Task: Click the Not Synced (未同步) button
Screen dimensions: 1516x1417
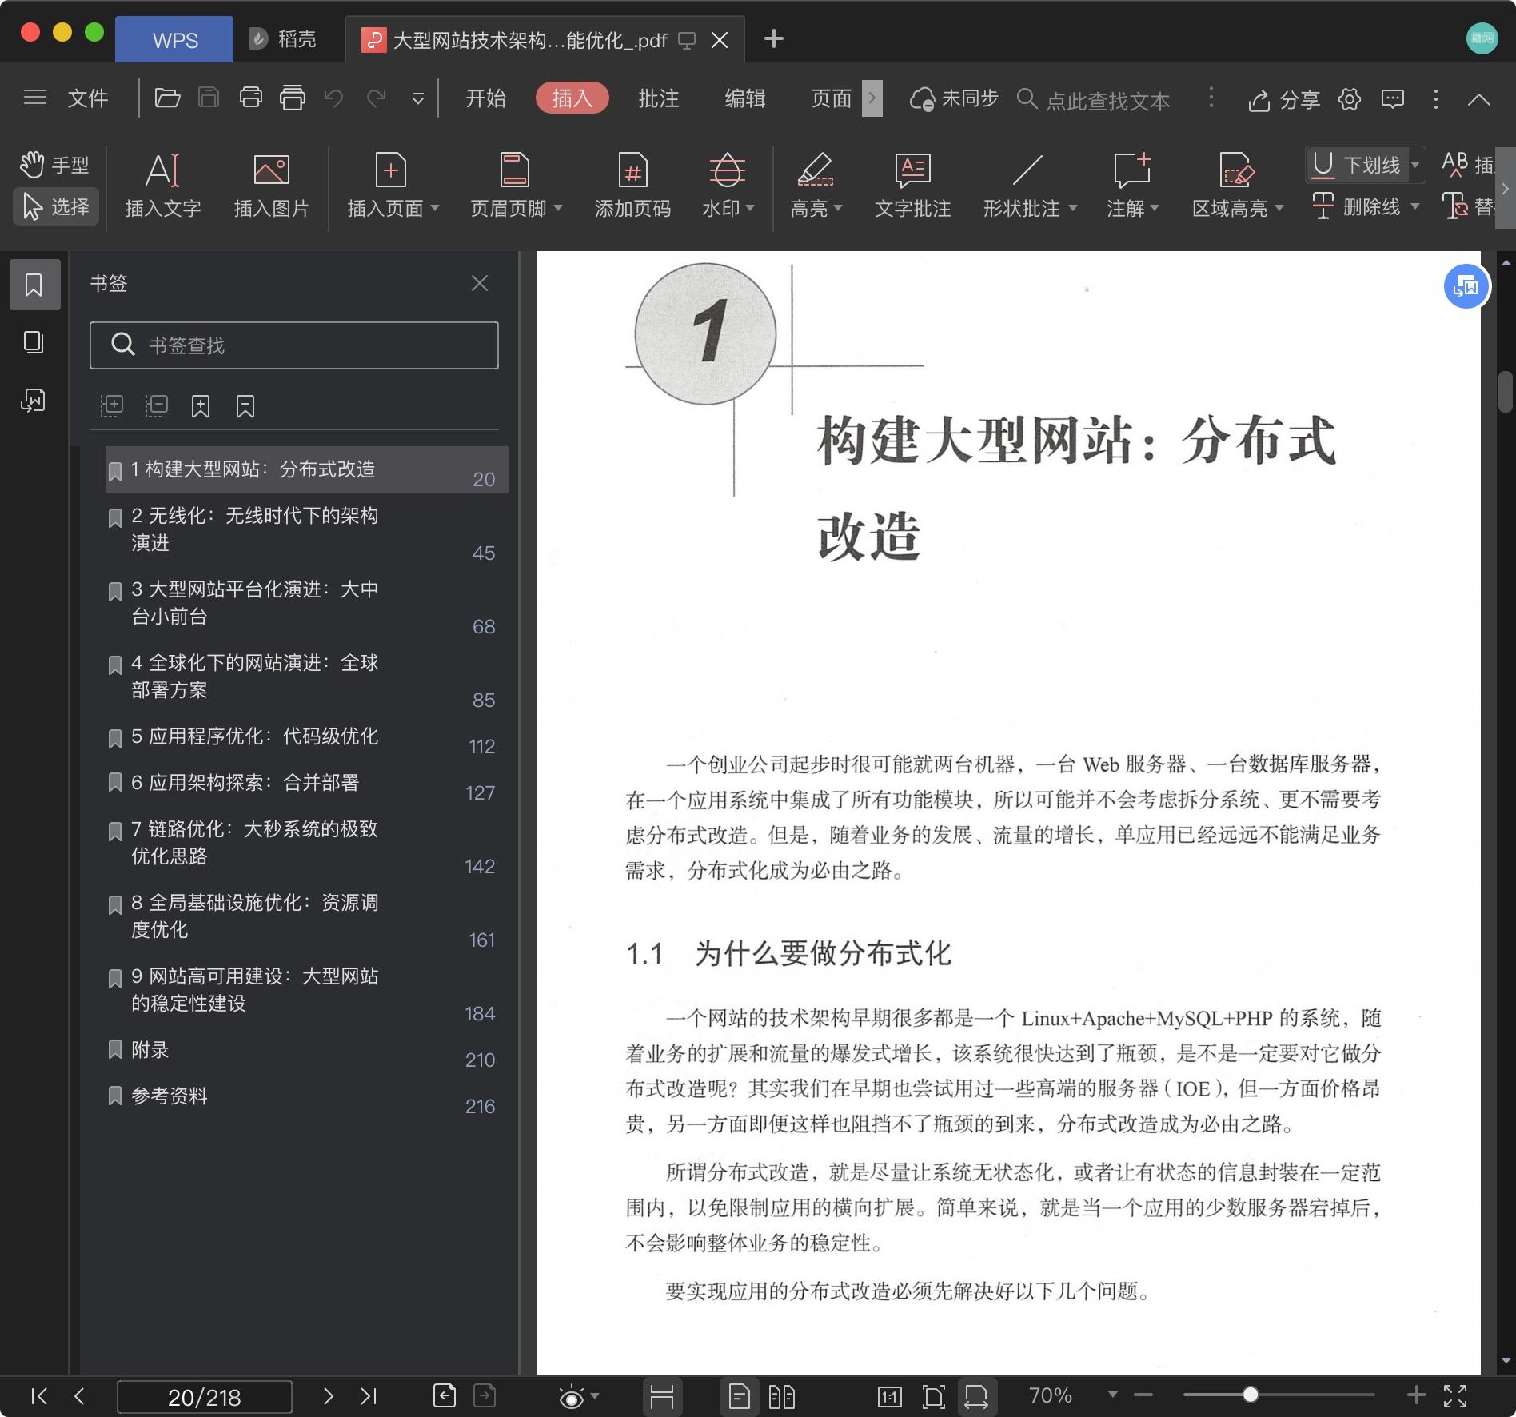Action: [x=954, y=98]
